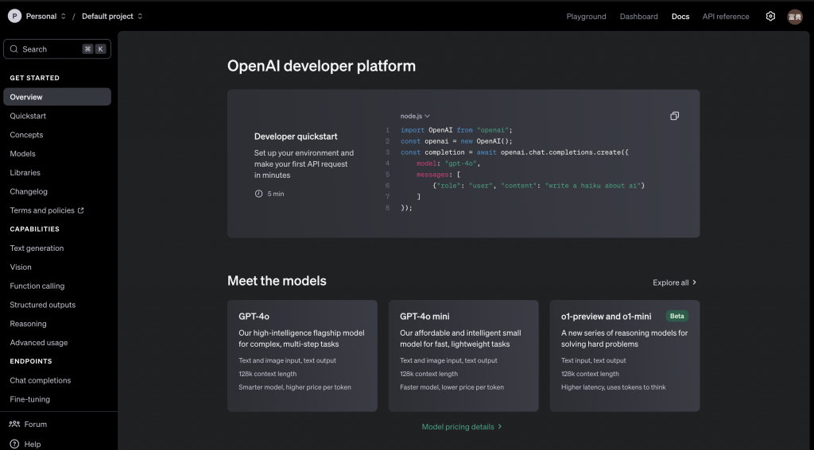The width and height of the screenshot is (814, 450).
Task: Open the GPT-4o mini model card
Action: pos(463,356)
